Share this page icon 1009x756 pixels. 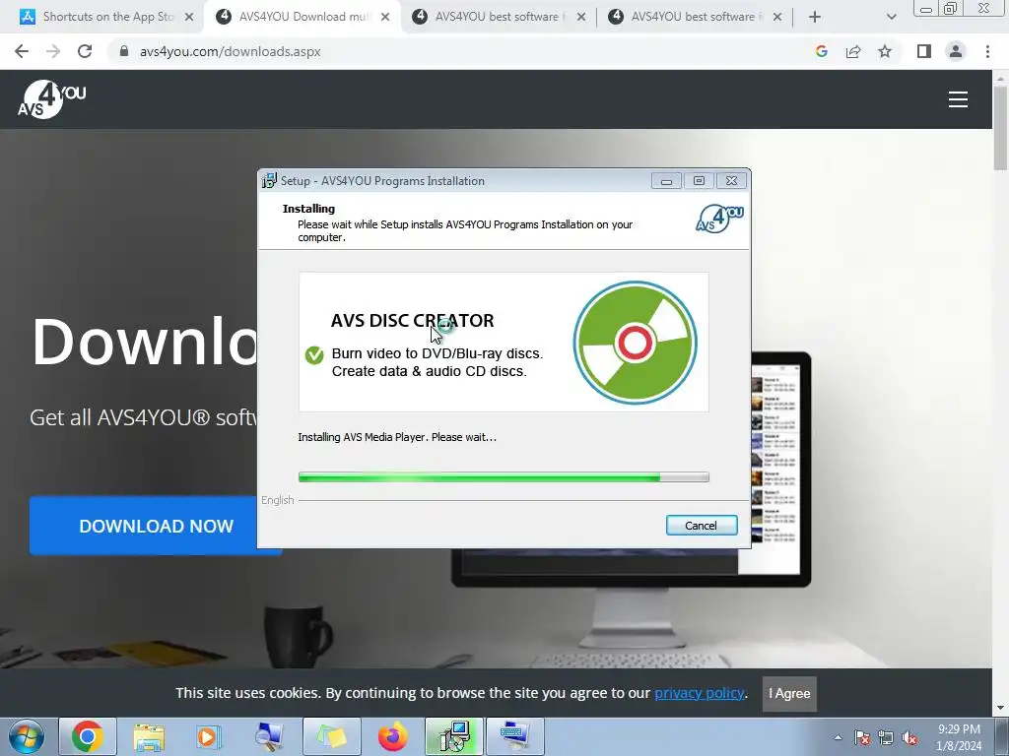click(x=853, y=51)
